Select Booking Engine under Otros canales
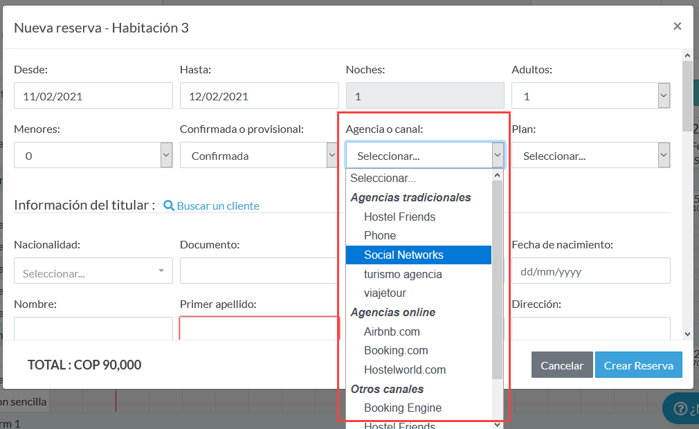The image size is (699, 429). (419, 408)
